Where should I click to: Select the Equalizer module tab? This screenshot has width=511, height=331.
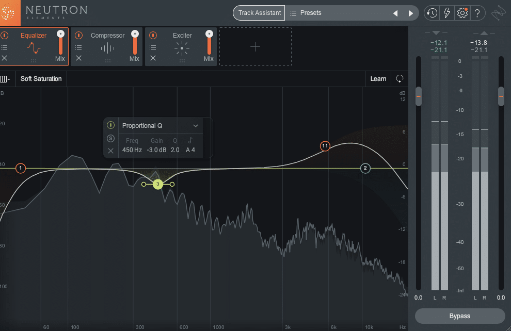click(34, 46)
